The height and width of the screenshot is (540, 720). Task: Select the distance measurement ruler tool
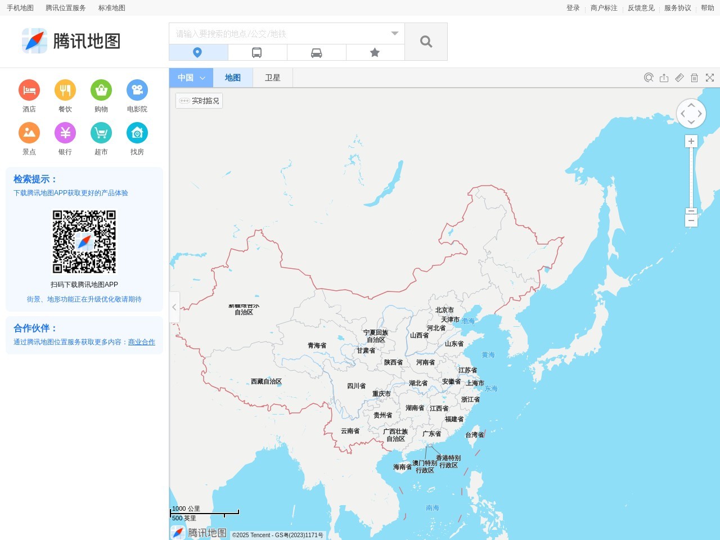(x=679, y=78)
